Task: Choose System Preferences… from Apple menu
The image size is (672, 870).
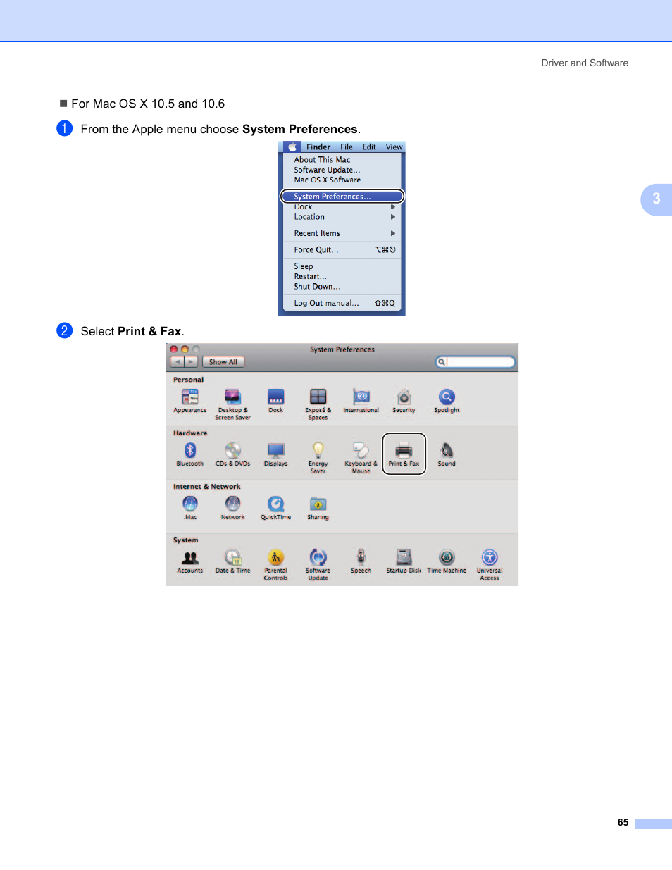Action: (342, 197)
